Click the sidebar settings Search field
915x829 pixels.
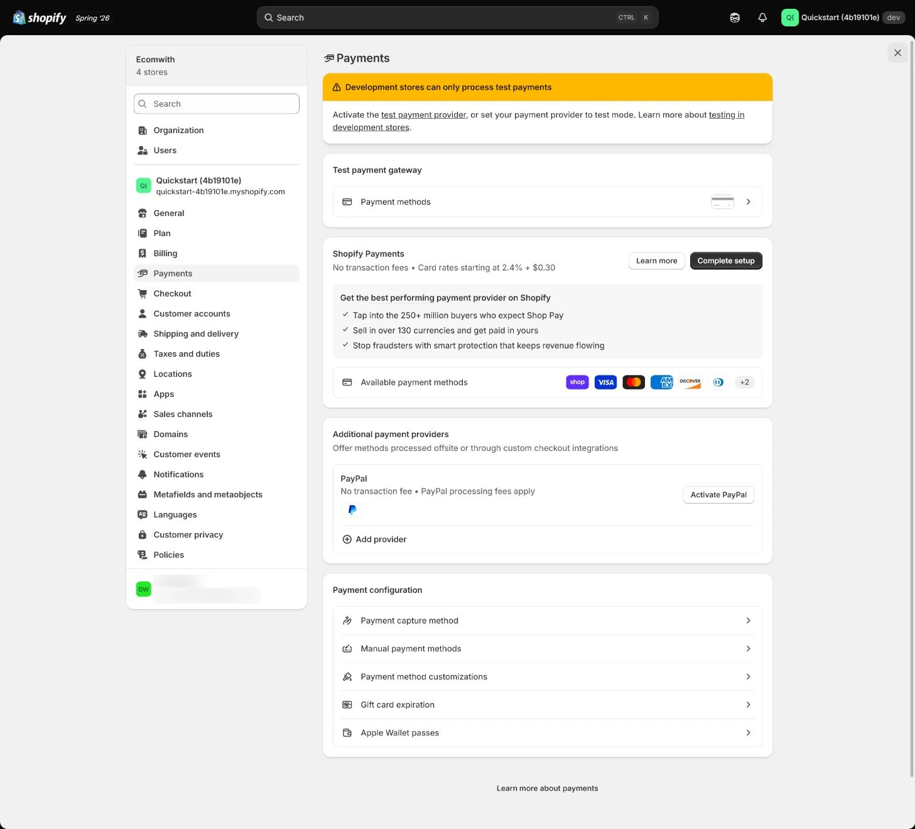tap(217, 104)
